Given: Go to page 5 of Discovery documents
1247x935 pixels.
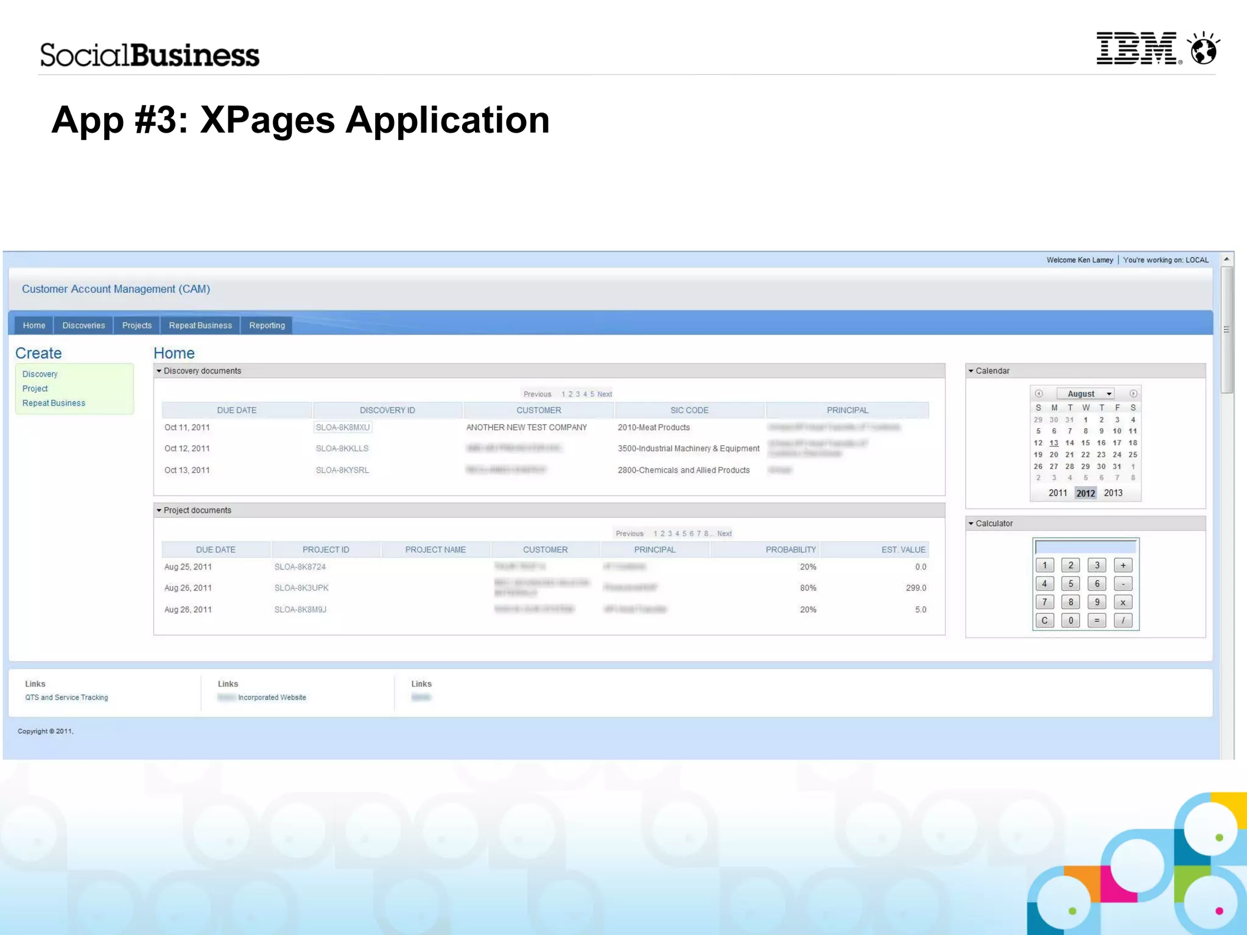Looking at the screenshot, I should coord(592,394).
